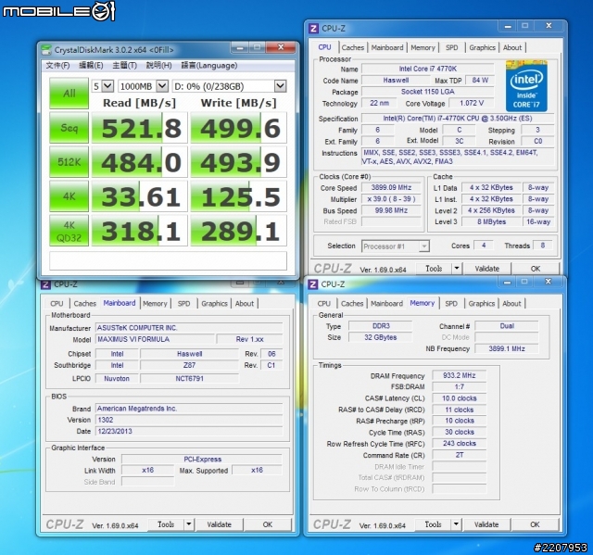The image size is (593, 555).
Task: Open the Tools dropdown arrow in the CPU tab window
Action: [457, 269]
